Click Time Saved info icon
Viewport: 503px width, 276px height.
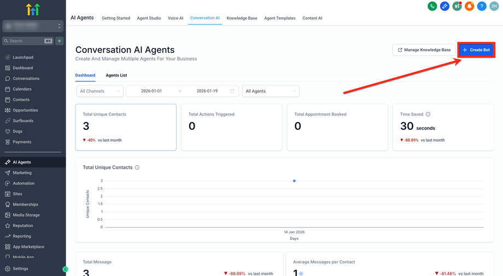[x=428, y=115]
